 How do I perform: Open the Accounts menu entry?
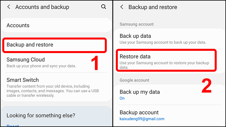[18, 25]
